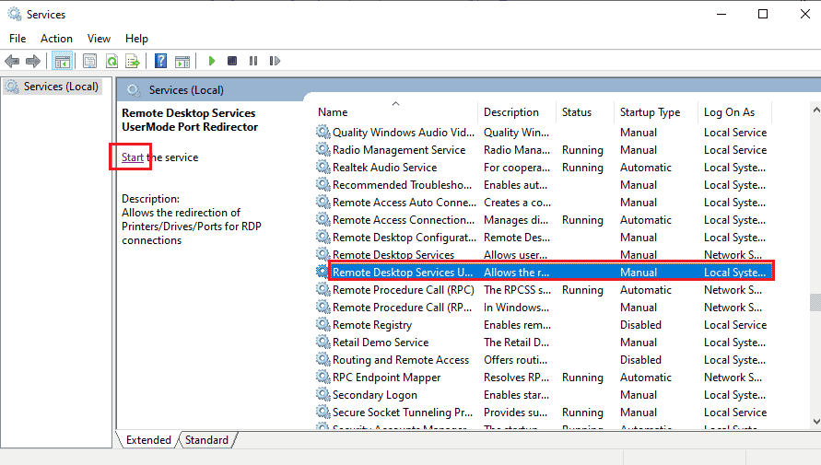Click the gear icon beside Realtek Audio Service
Image resolution: width=821 pixels, height=465 pixels.
tap(323, 167)
